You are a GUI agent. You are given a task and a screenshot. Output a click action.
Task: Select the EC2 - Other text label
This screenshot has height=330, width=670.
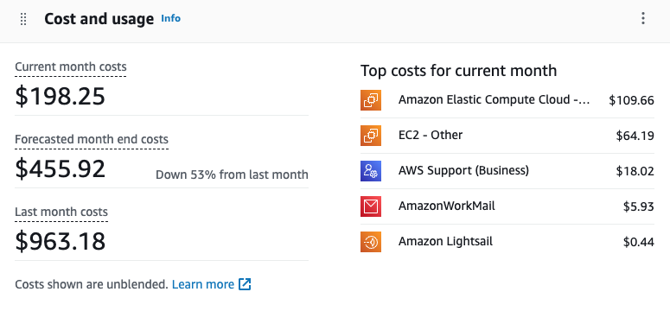point(431,136)
